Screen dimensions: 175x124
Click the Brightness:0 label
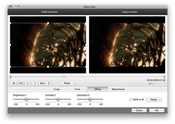coord(20,95)
